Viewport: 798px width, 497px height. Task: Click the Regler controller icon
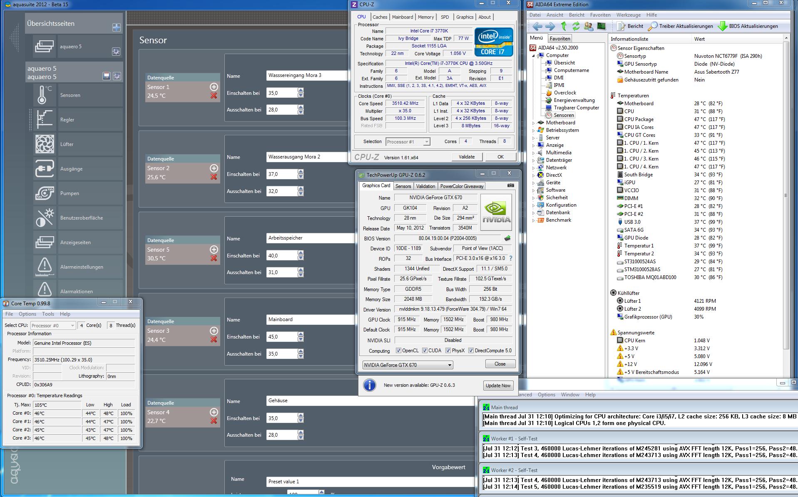point(44,120)
